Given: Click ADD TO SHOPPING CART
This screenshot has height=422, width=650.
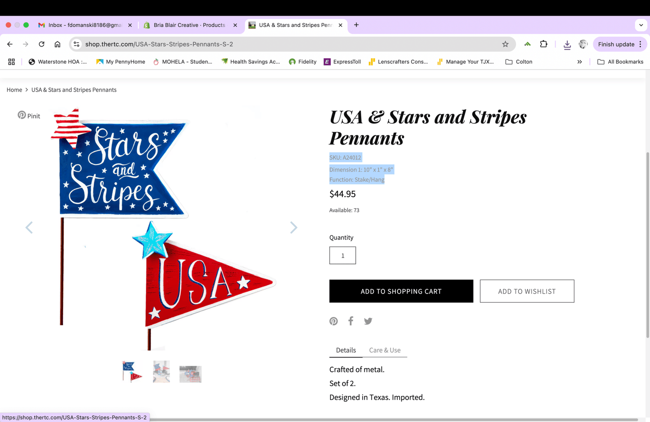Looking at the screenshot, I should click(x=401, y=291).
